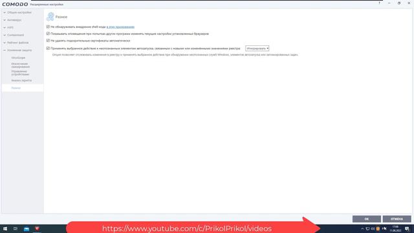Open the taskbar clock and date

395,228
